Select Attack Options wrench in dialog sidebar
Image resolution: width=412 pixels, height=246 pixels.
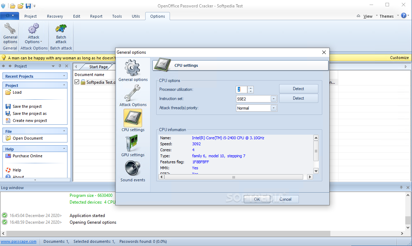tap(133, 95)
